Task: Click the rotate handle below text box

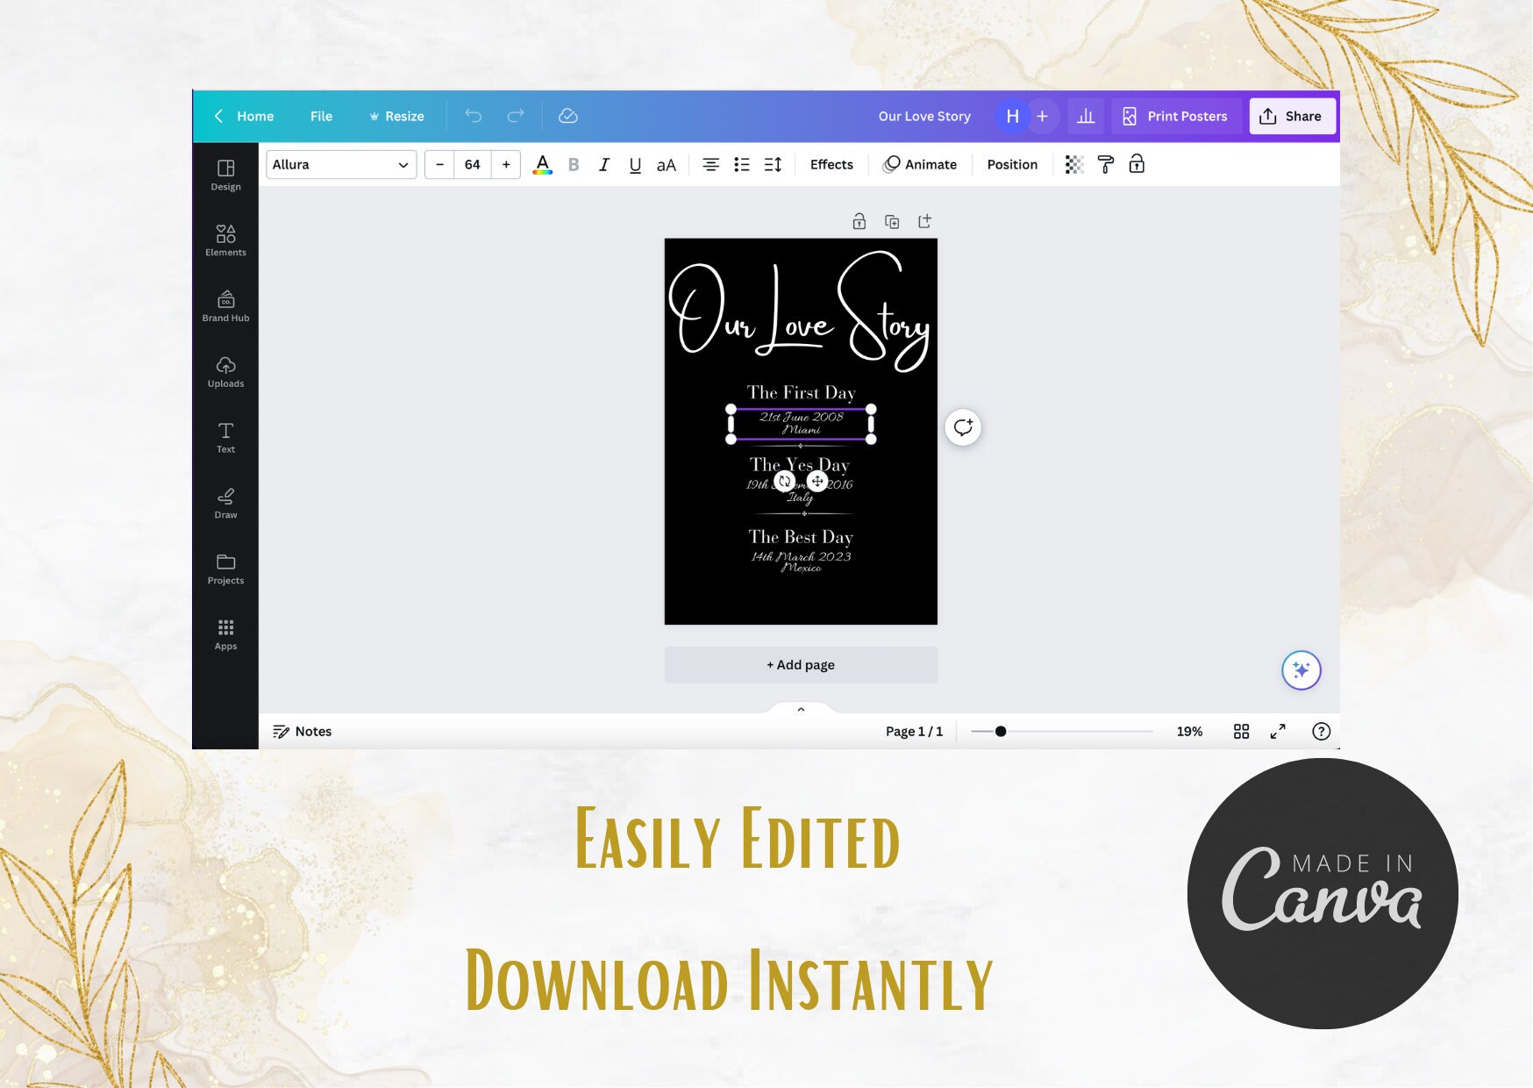Action: [x=785, y=481]
